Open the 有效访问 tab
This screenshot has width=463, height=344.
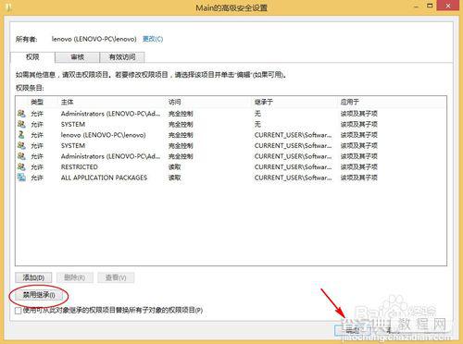pyautogui.click(x=122, y=57)
